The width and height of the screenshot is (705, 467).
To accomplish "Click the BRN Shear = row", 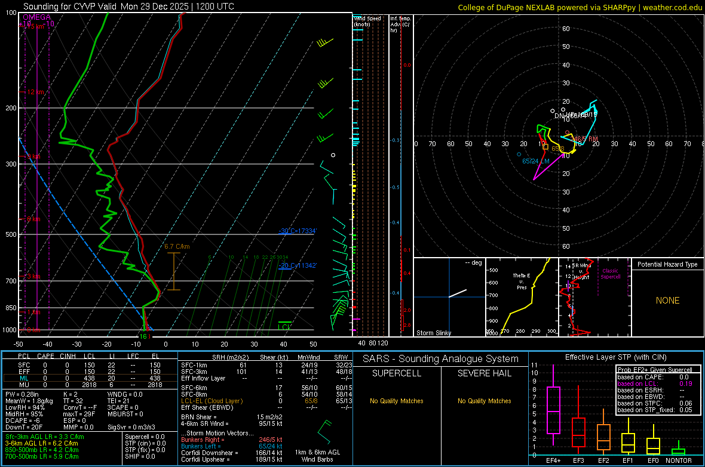I will tap(232, 417).
